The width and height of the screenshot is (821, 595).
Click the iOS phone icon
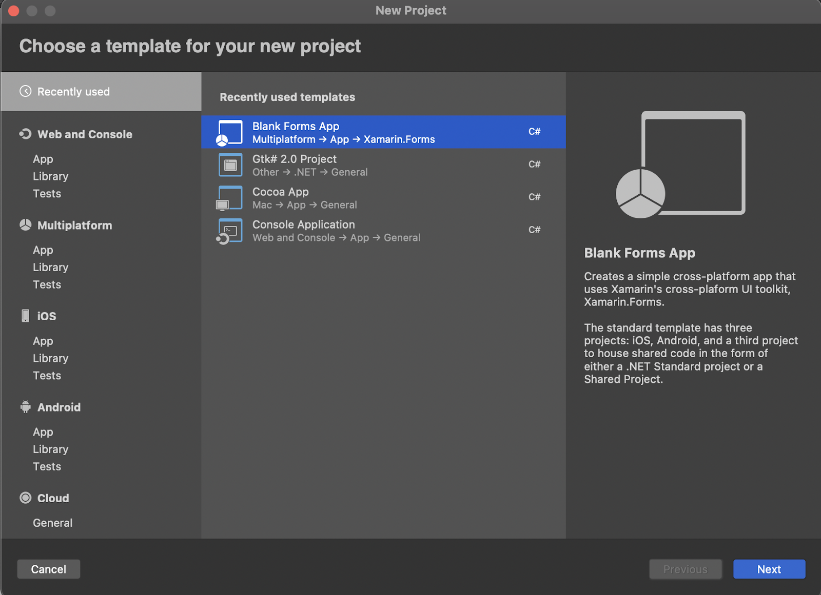26,316
